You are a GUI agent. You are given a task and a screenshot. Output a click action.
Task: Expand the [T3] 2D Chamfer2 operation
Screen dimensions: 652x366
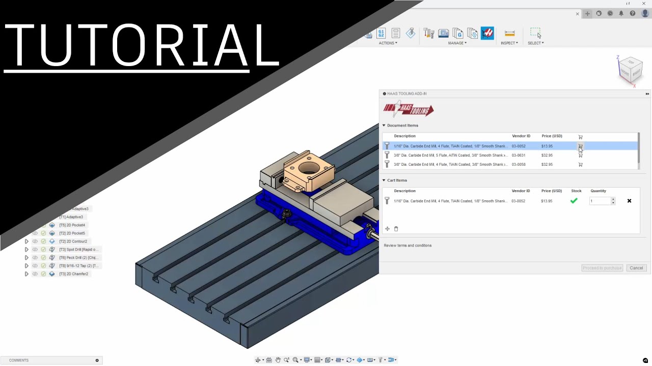26,274
